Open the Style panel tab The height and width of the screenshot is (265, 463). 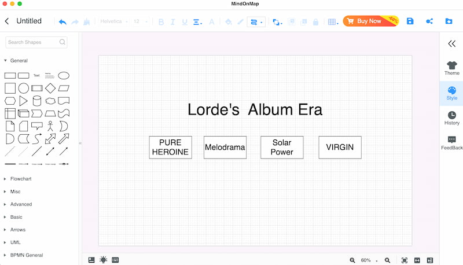click(452, 94)
